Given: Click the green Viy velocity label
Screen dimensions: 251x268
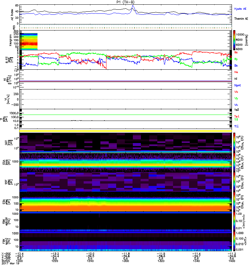Looking at the screenshot, I should click(236, 98).
